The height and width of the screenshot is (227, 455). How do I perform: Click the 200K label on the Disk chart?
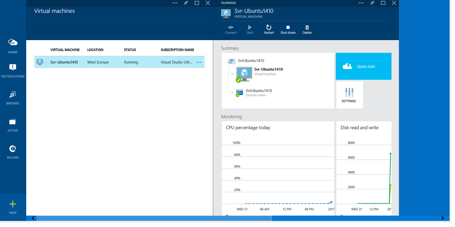[351, 187]
